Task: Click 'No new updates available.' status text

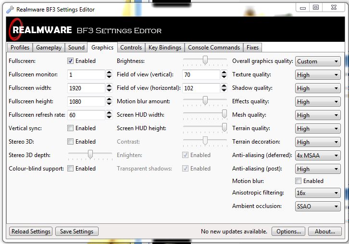Action: pyautogui.click(x=234, y=232)
